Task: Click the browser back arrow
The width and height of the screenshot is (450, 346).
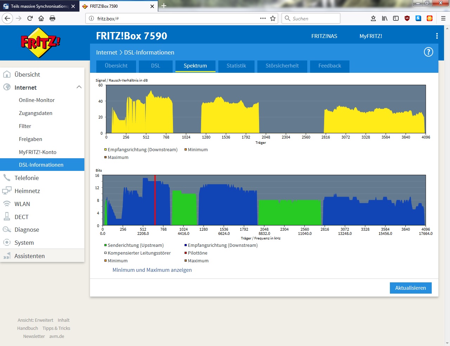Action: (7, 18)
